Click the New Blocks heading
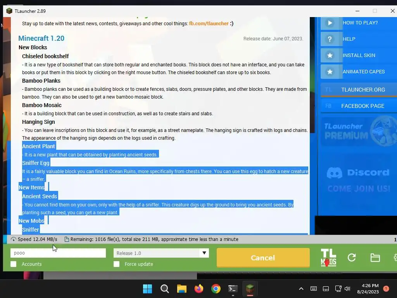 33,47
